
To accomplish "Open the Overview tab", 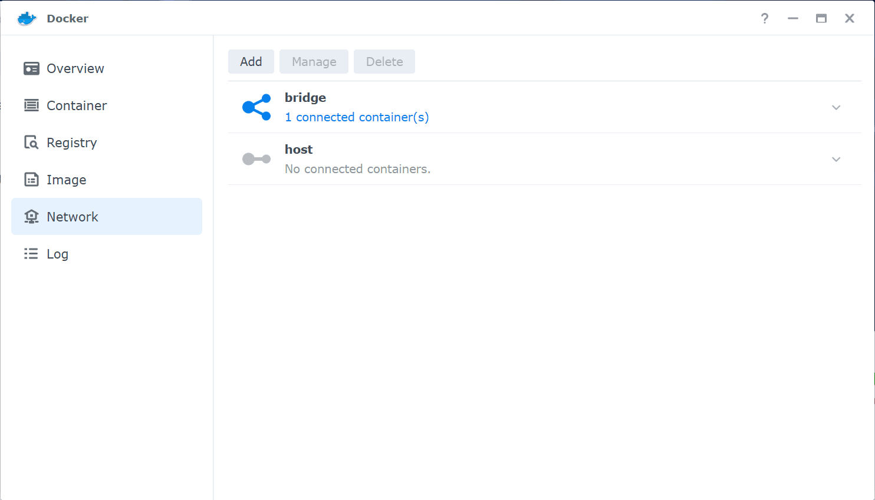I will point(75,68).
